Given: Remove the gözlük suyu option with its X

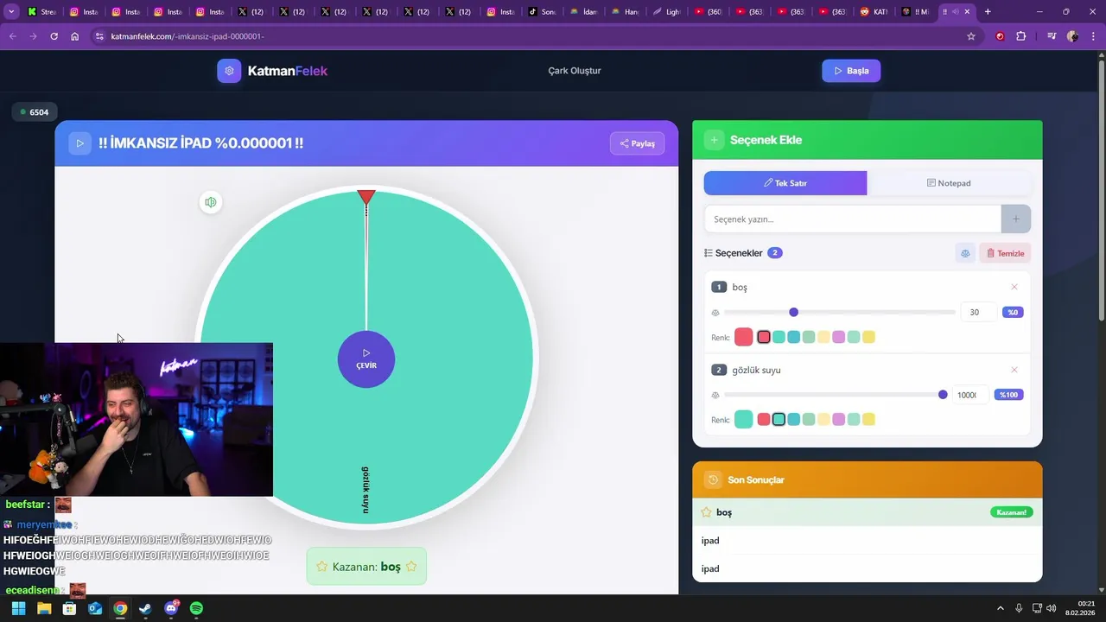Looking at the screenshot, I should (x=1014, y=370).
